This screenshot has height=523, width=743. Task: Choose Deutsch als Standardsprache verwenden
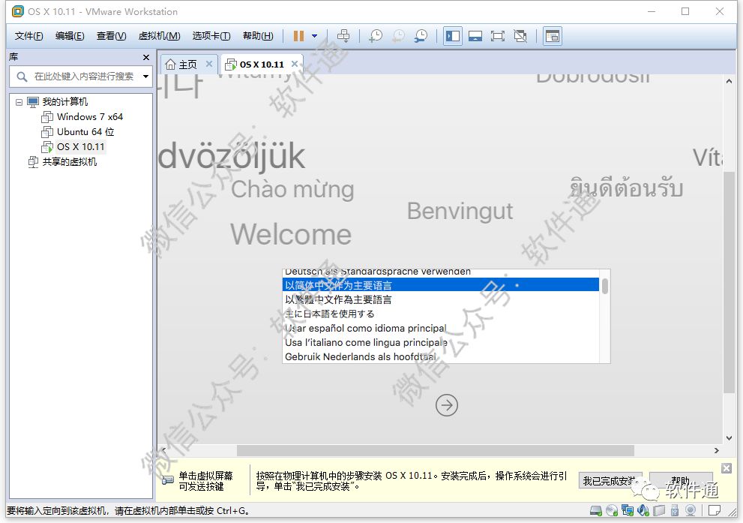(441, 272)
